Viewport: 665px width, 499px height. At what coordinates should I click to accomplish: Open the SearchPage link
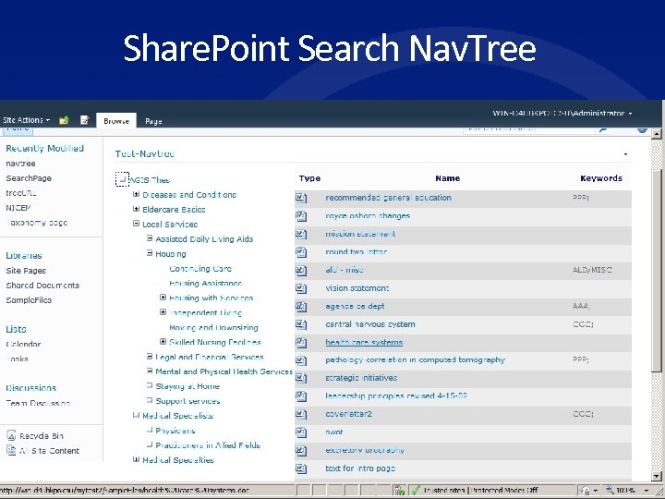click(29, 178)
